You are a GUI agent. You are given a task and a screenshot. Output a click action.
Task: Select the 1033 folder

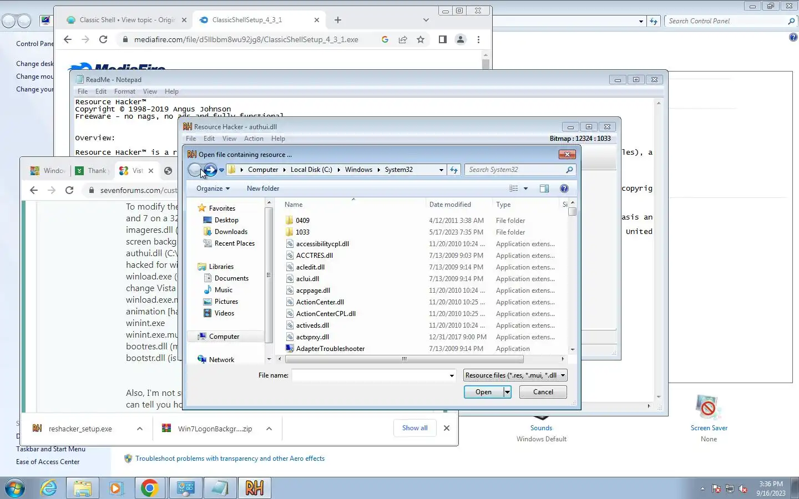[302, 232]
